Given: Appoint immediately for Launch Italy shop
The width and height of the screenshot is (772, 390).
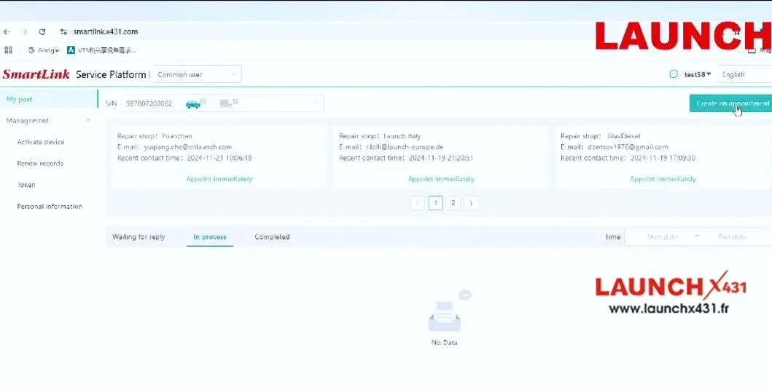Looking at the screenshot, I should pyautogui.click(x=441, y=179).
